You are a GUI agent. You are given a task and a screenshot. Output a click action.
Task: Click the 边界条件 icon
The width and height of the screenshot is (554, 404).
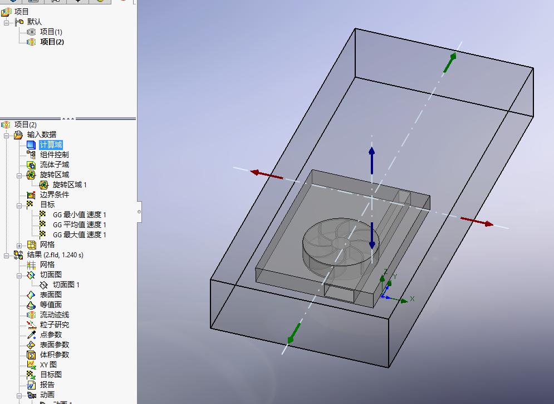(x=31, y=194)
